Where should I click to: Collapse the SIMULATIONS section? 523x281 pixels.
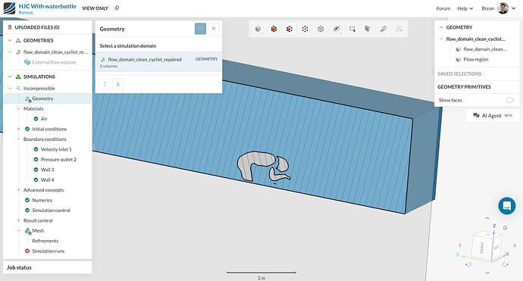point(10,76)
